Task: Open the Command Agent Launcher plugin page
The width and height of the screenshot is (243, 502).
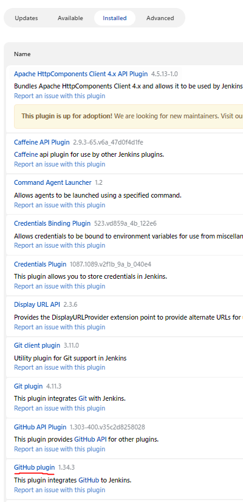Action: [x=53, y=182]
